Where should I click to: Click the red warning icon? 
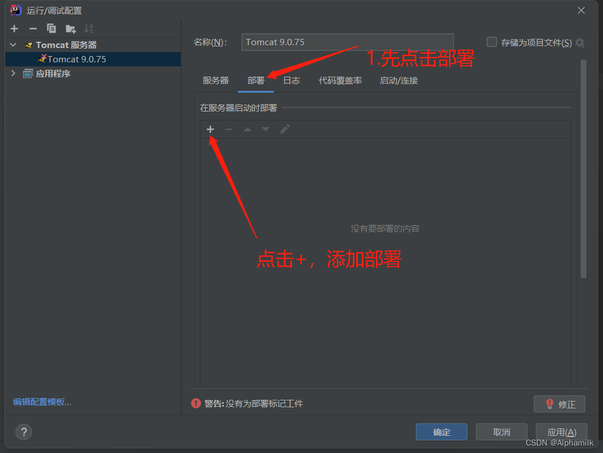(x=195, y=403)
